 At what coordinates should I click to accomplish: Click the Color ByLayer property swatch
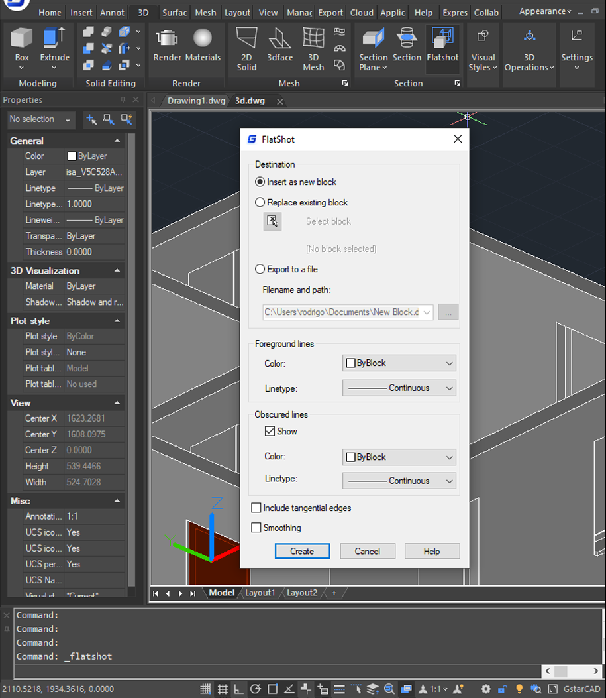coord(72,156)
